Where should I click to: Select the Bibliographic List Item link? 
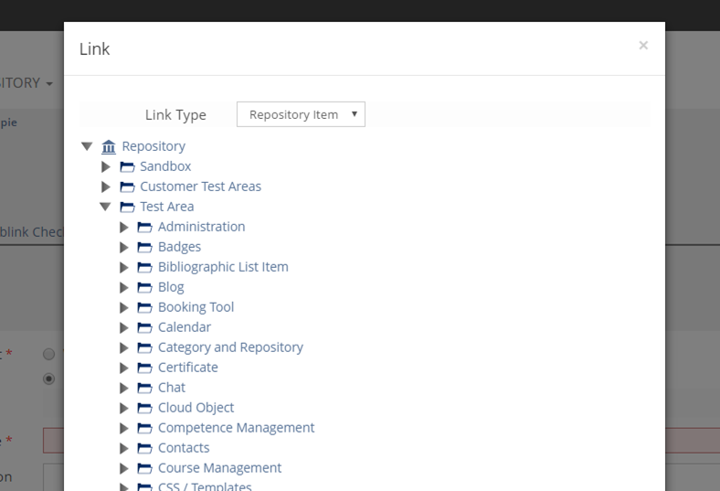(x=223, y=267)
